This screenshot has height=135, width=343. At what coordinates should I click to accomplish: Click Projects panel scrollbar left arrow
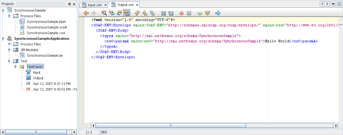[x=3, y=132]
